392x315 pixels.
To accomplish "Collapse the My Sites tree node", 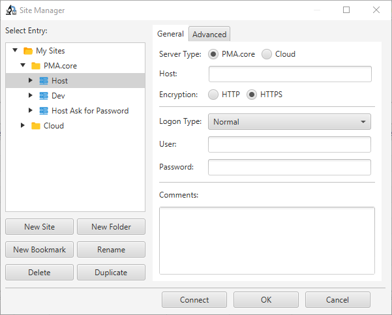I will 15,51.
